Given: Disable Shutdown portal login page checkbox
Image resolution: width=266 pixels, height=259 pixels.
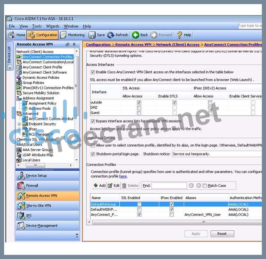Looking at the screenshot, I should [x=93, y=154].
